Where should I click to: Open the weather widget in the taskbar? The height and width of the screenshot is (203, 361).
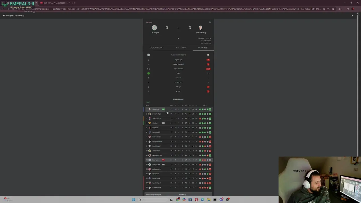pos(8,199)
